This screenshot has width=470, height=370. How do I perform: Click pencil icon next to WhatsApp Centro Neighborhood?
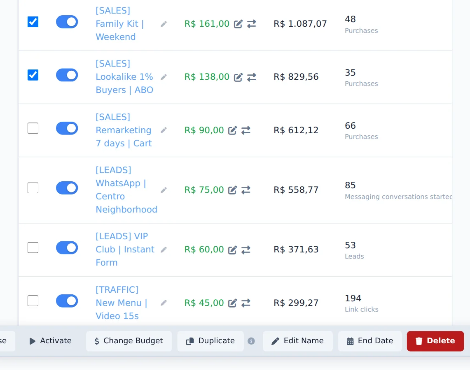164,190
